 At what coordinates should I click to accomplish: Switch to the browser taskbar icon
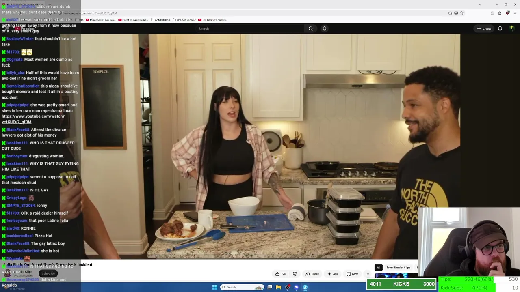pyautogui.click(x=305, y=287)
